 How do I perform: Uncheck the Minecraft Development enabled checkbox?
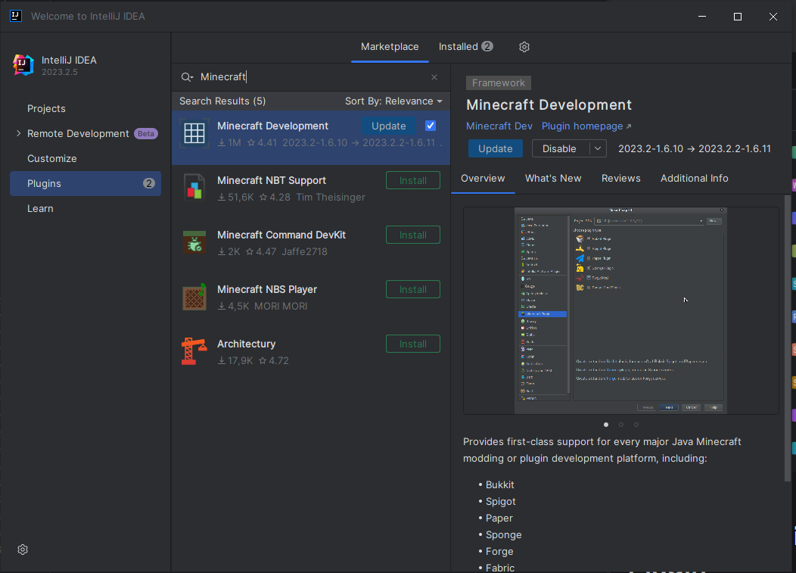point(431,126)
